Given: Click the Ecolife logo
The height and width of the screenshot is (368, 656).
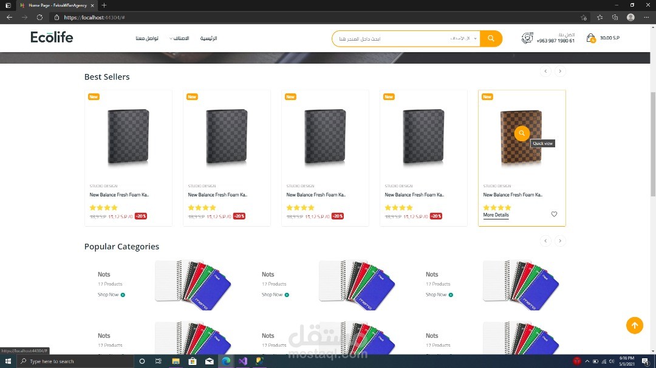Looking at the screenshot, I should pyautogui.click(x=52, y=37).
